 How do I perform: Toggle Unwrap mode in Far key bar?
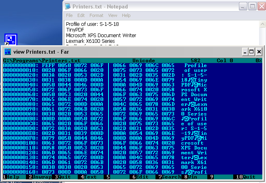coord(42,177)
